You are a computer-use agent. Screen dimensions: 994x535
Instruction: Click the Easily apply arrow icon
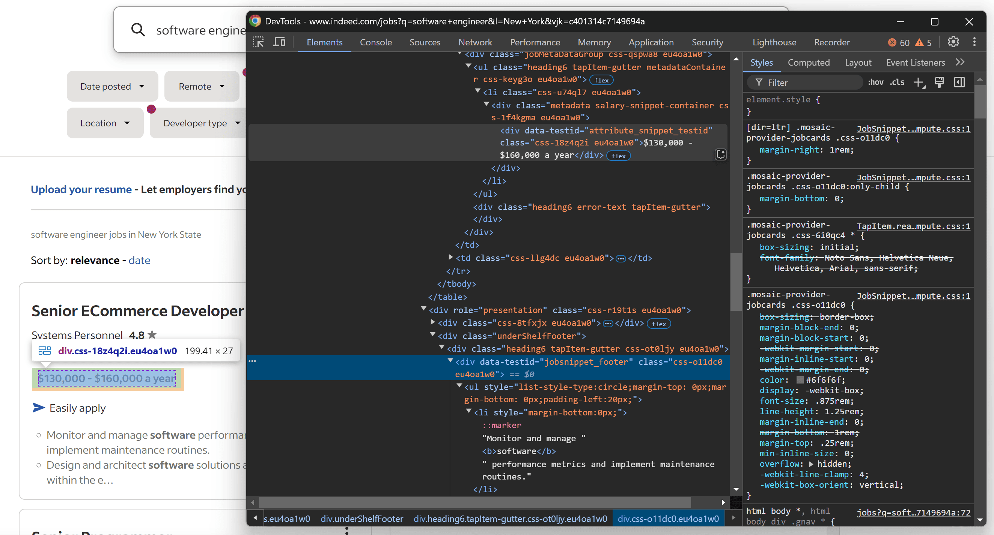39,408
